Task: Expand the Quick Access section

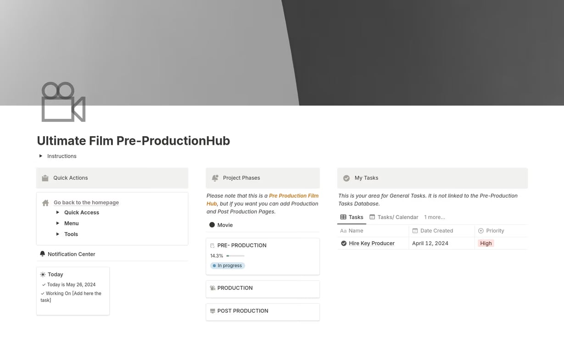Action: point(58,212)
